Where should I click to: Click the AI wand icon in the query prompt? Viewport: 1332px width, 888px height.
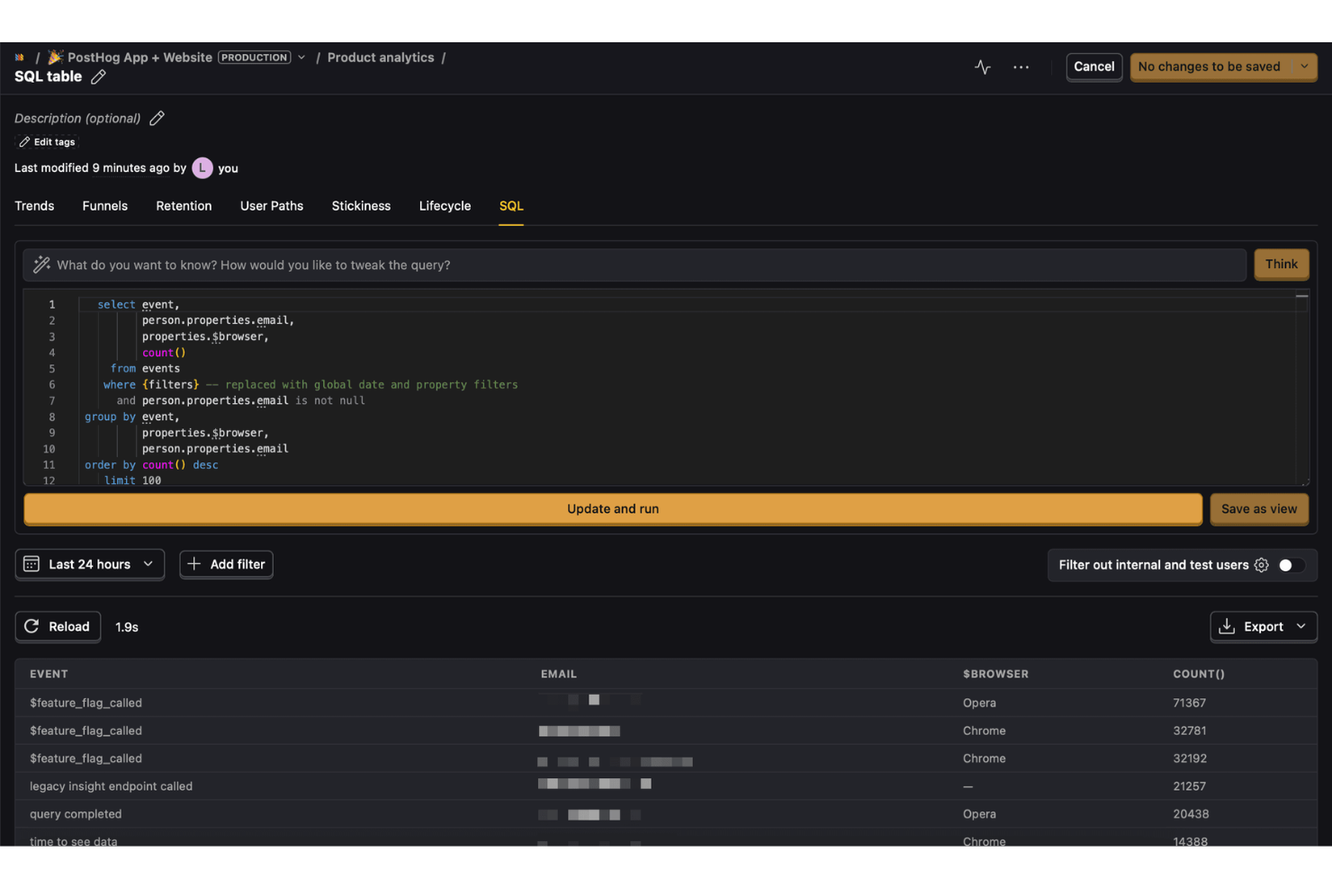(41, 265)
